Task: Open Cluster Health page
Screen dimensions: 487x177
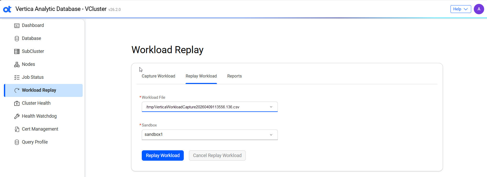Action: (x=43, y=103)
